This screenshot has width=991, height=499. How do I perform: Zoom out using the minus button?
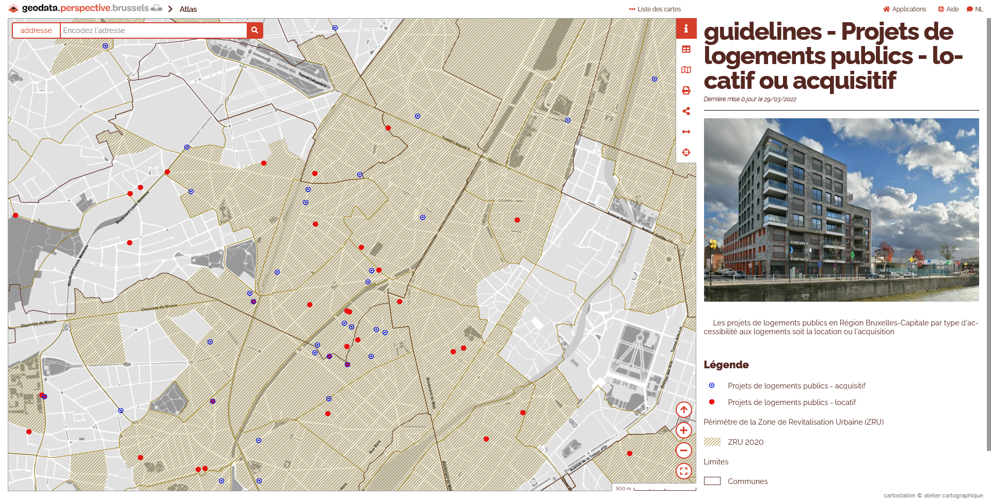(683, 450)
